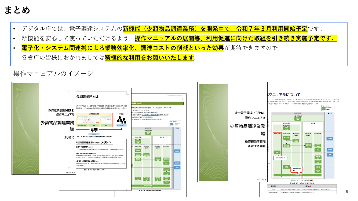The height and width of the screenshot is (201, 358).
Task: Open the 少額物品調達業務の流れ flowchart page thumbnail
Action: click(150, 145)
